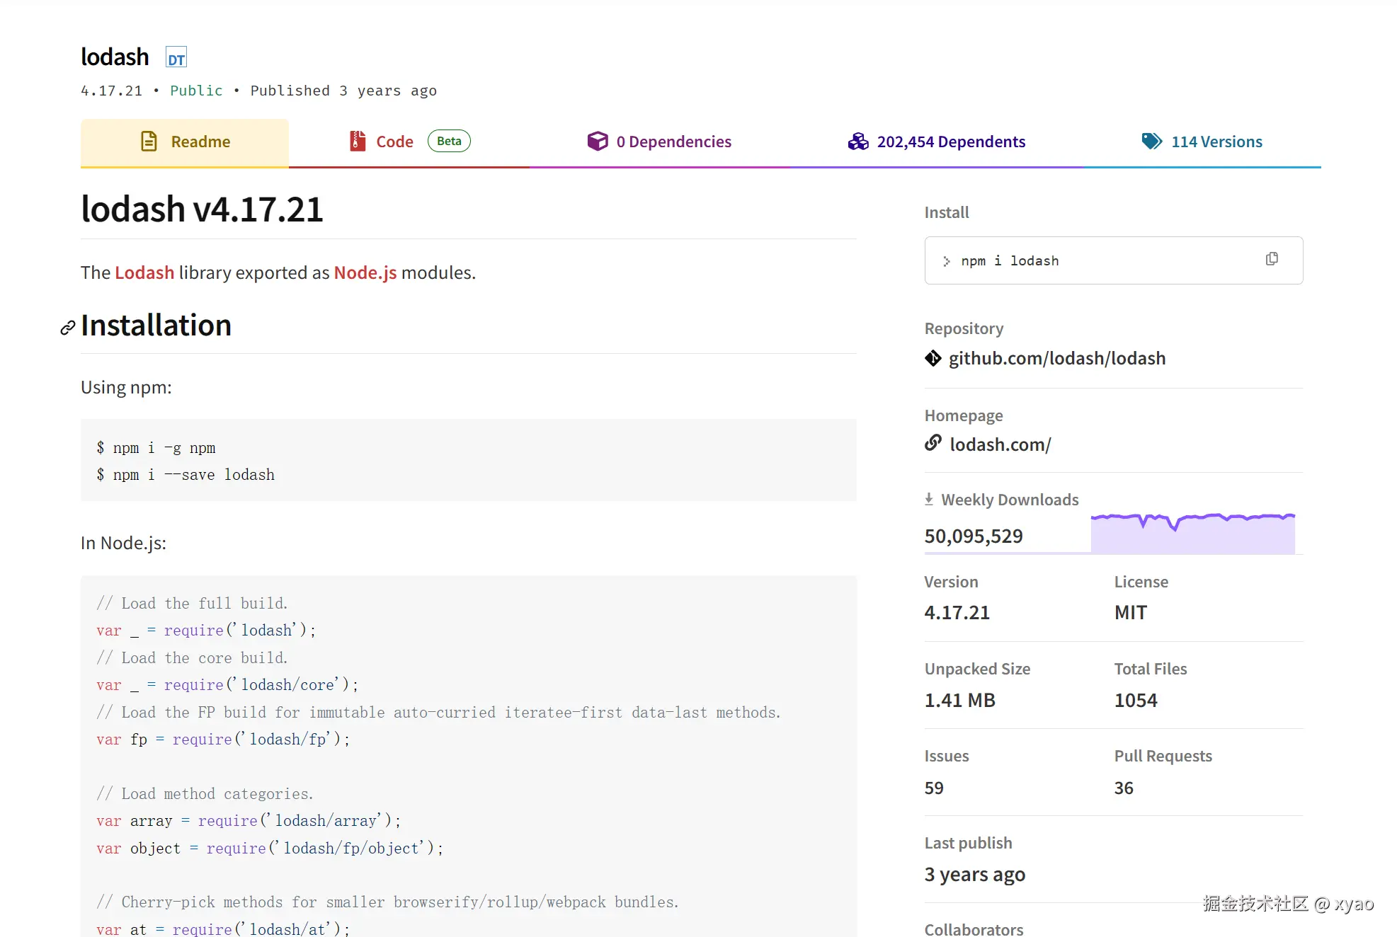Open the 0 Dependencies tab
1397x937 pixels.
tap(673, 142)
